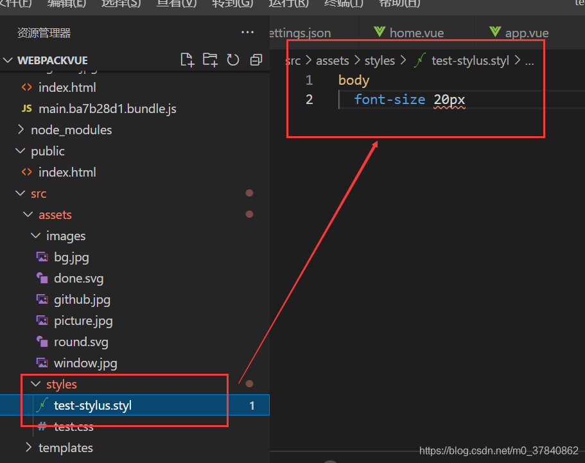Click the Vue icon on home.vue tab

[380, 32]
